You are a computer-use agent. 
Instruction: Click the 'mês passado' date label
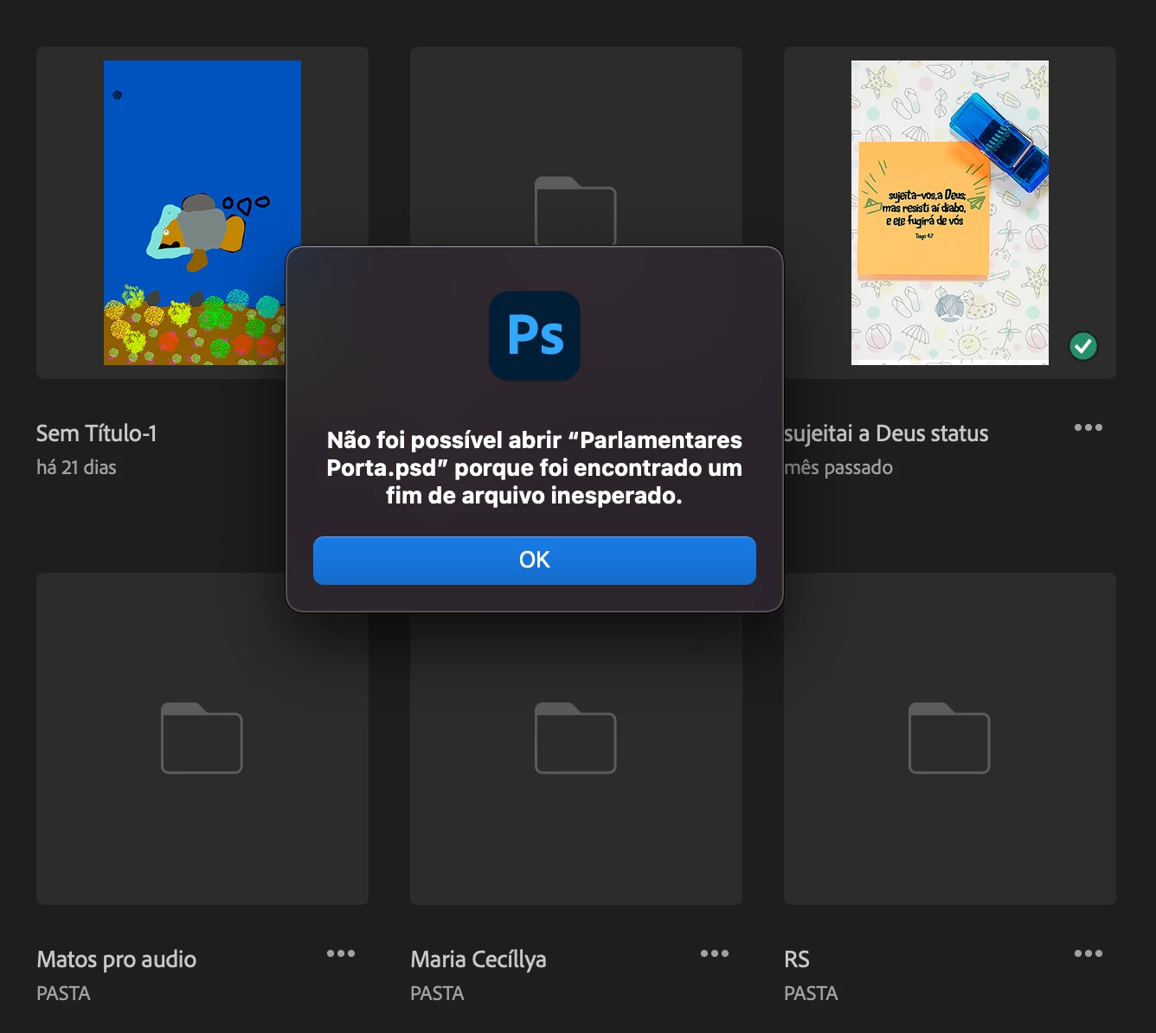click(838, 467)
